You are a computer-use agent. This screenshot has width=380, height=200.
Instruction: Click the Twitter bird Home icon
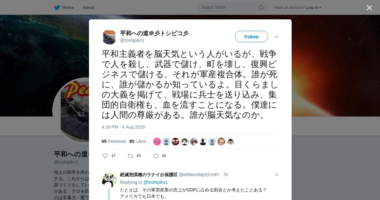57,7
